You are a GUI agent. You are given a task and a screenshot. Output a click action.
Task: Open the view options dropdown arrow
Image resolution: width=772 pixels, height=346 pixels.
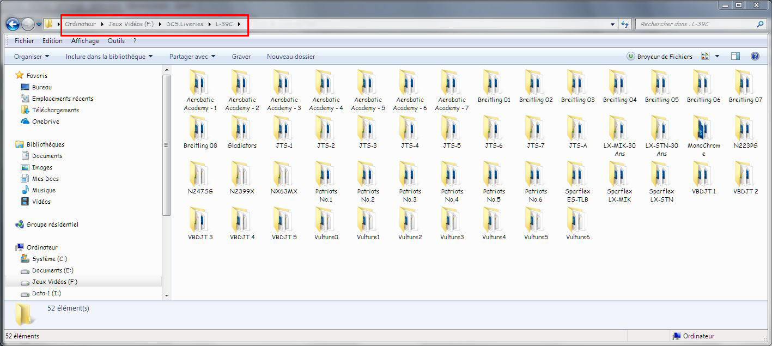(717, 57)
